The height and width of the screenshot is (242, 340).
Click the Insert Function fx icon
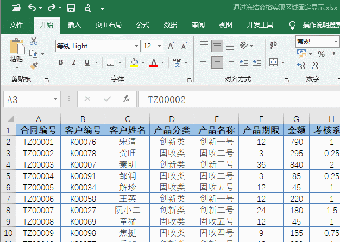tap(127, 99)
